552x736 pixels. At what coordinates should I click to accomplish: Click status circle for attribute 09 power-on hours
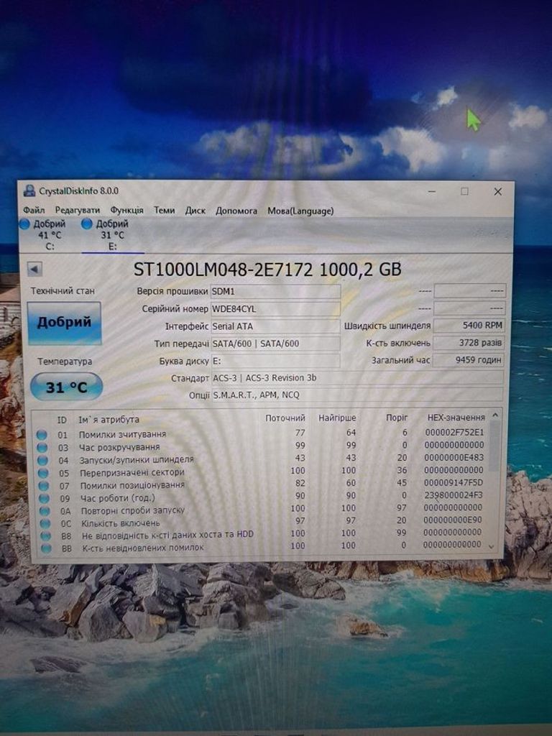44,498
